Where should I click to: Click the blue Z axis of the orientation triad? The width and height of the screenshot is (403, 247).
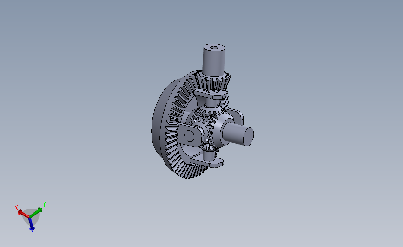(x=31, y=224)
